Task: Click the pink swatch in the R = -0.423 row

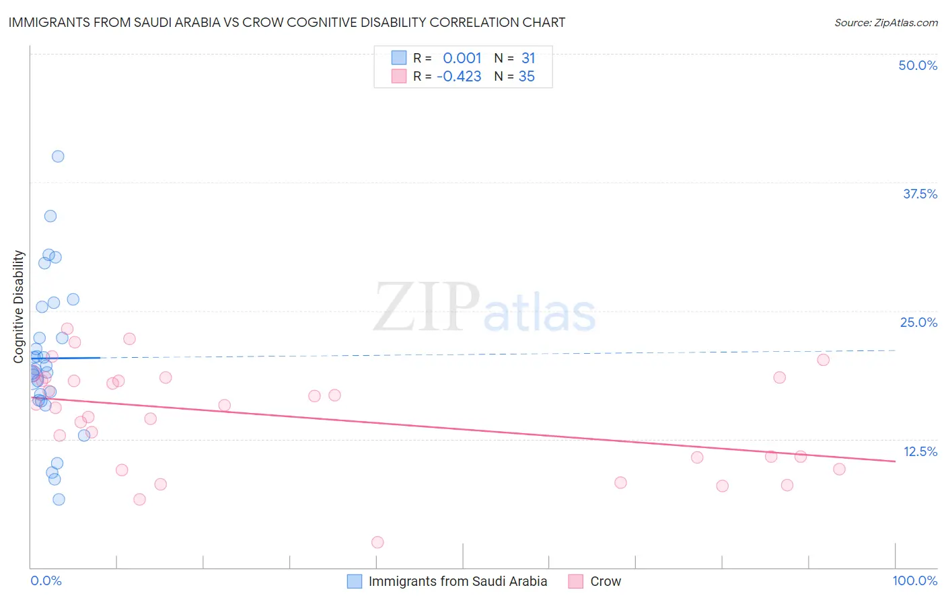Action: point(399,76)
